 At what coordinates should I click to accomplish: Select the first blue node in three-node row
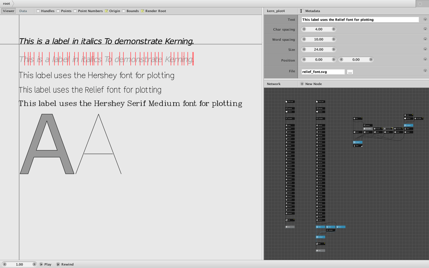point(320,227)
